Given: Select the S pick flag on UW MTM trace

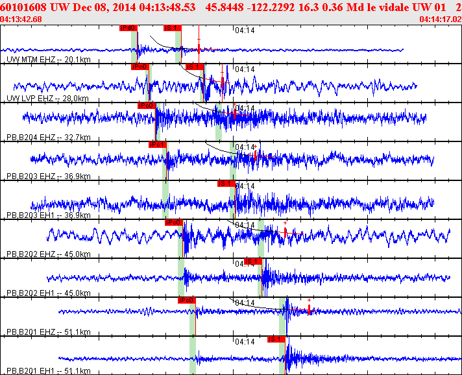Looking at the screenshot, I should pyautogui.click(x=172, y=29).
